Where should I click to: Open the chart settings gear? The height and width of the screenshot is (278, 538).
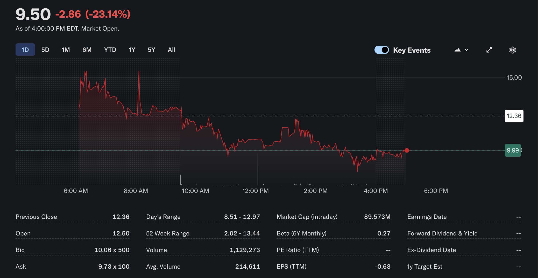pyautogui.click(x=512, y=50)
